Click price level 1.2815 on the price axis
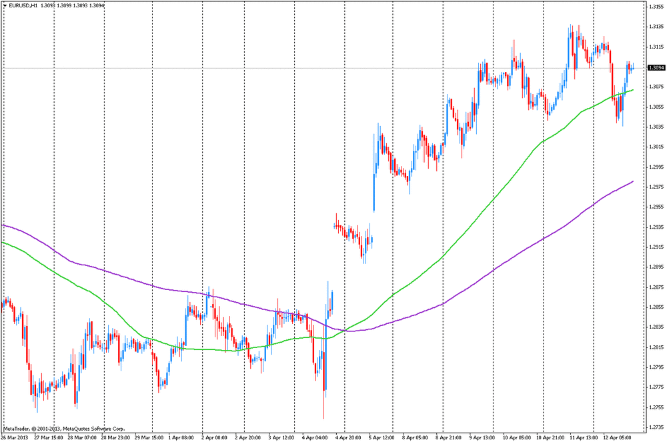Viewport: 667px width, 442px height. [x=656, y=347]
